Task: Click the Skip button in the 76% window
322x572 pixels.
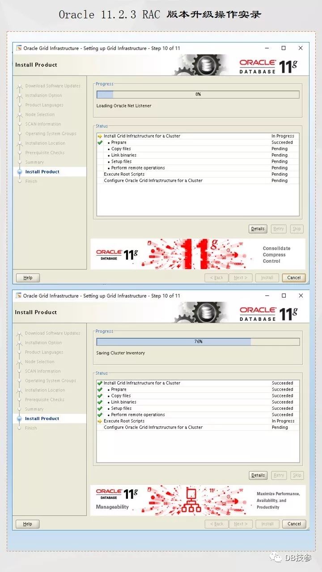Action: 297,475
